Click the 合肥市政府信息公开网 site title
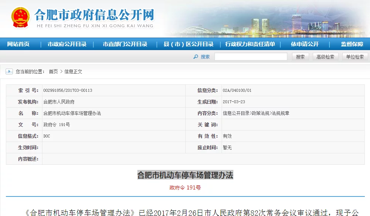This screenshot has height=216, width=370. 94,15
